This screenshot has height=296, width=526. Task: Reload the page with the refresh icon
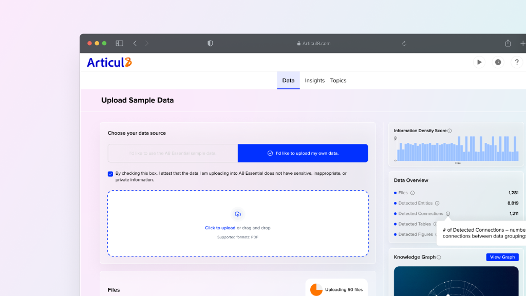coord(404,43)
